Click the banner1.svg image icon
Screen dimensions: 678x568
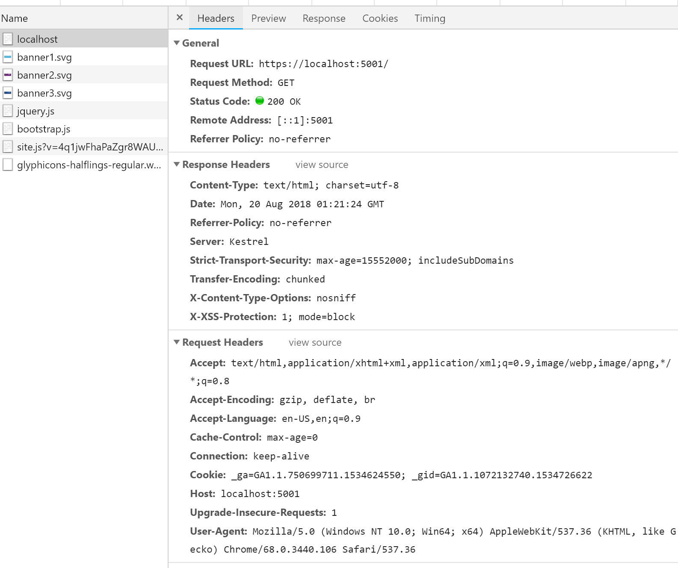tap(8, 57)
